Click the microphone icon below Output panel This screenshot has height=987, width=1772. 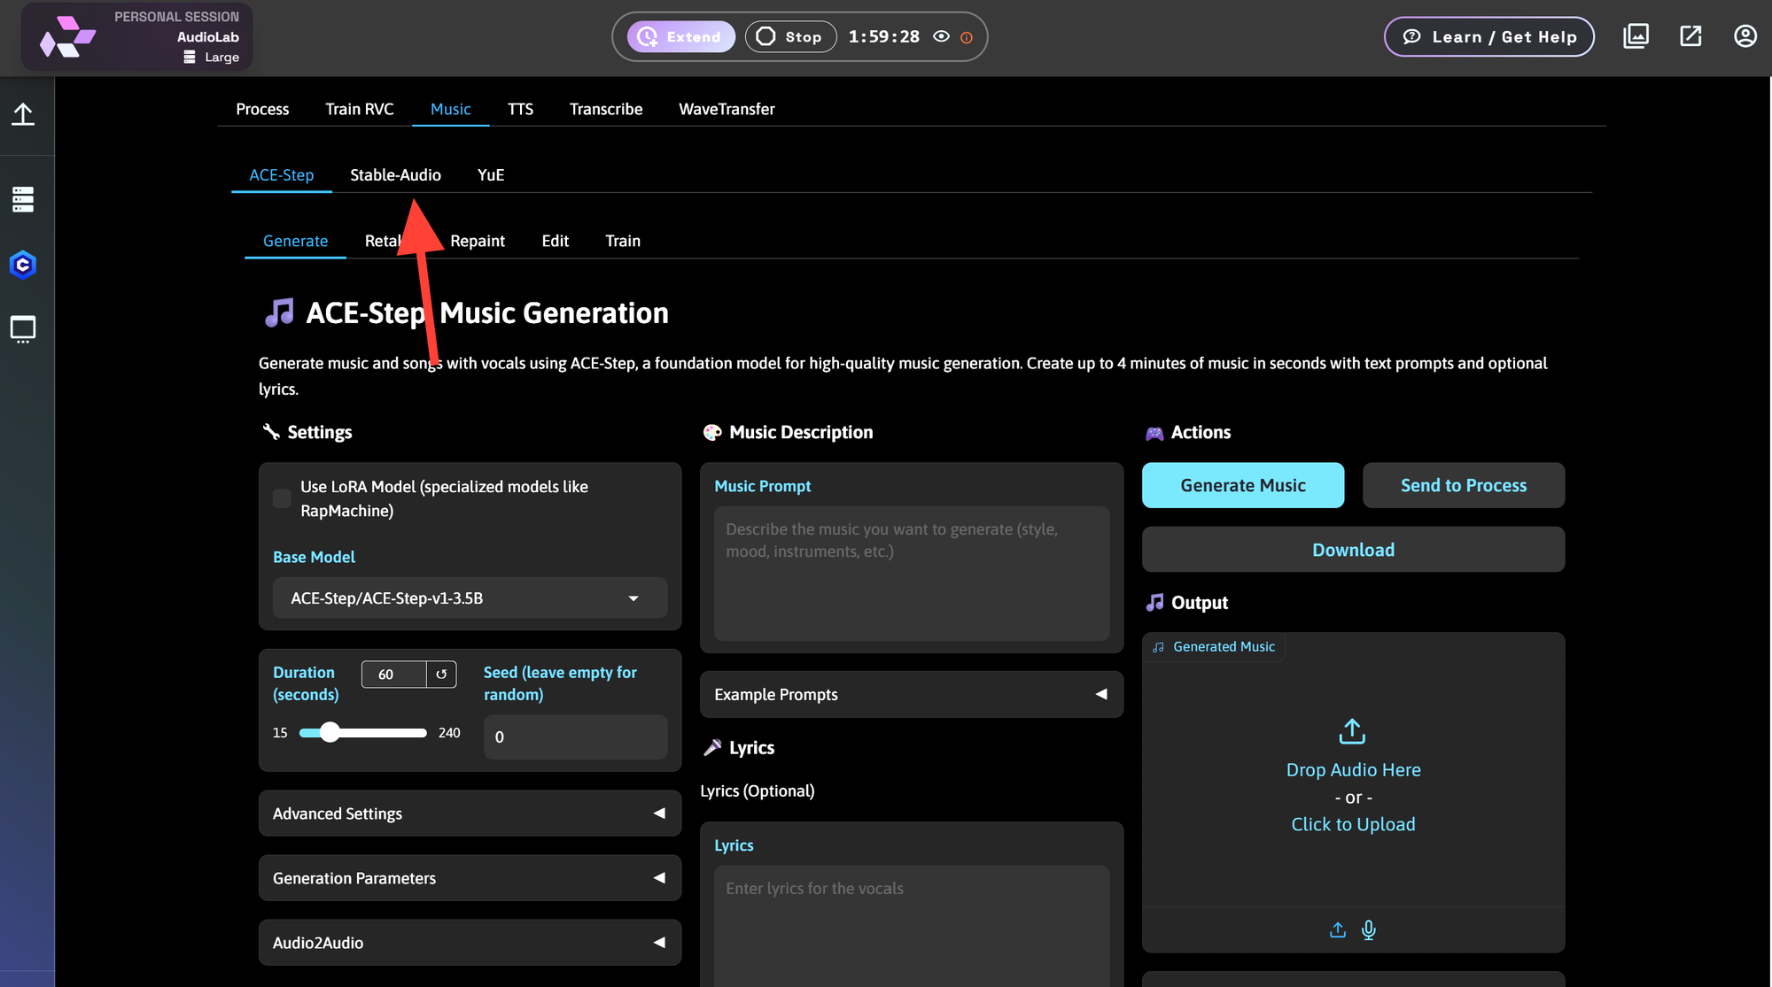[1369, 930]
